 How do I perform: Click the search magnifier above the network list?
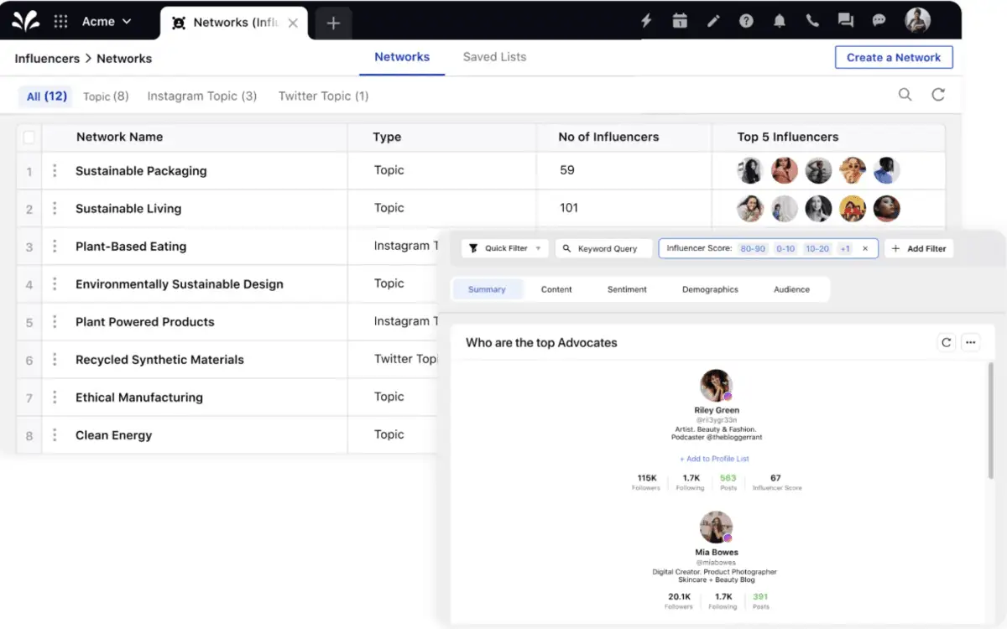pos(905,95)
